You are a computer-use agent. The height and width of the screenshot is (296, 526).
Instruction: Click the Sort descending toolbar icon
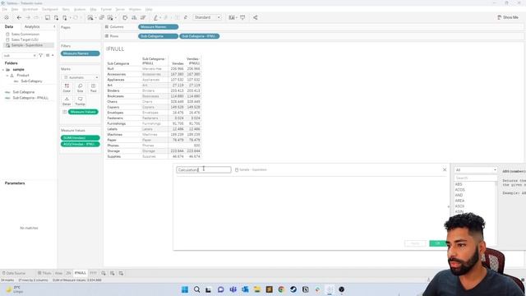click(143, 17)
